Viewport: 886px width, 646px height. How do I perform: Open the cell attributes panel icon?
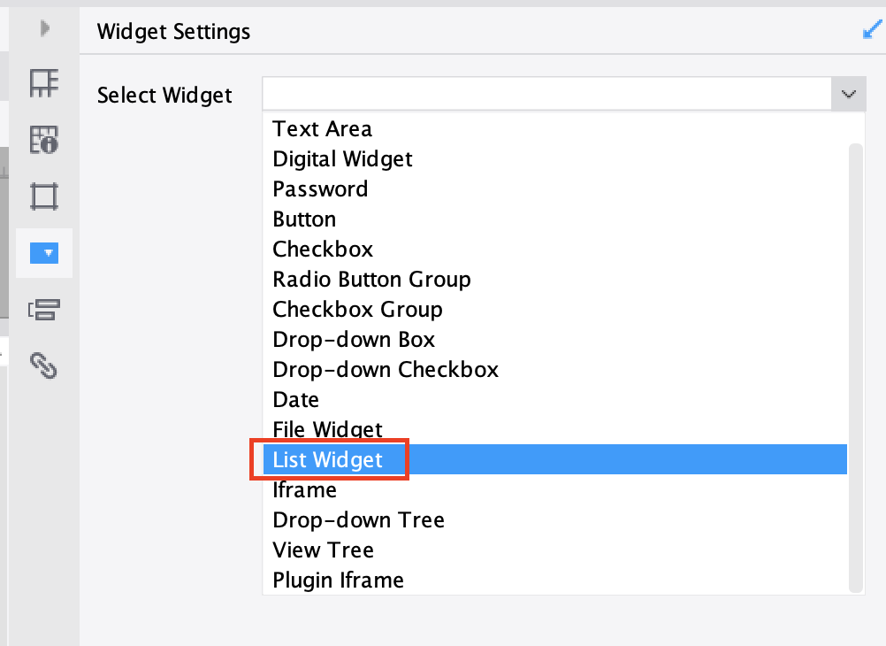point(43,140)
